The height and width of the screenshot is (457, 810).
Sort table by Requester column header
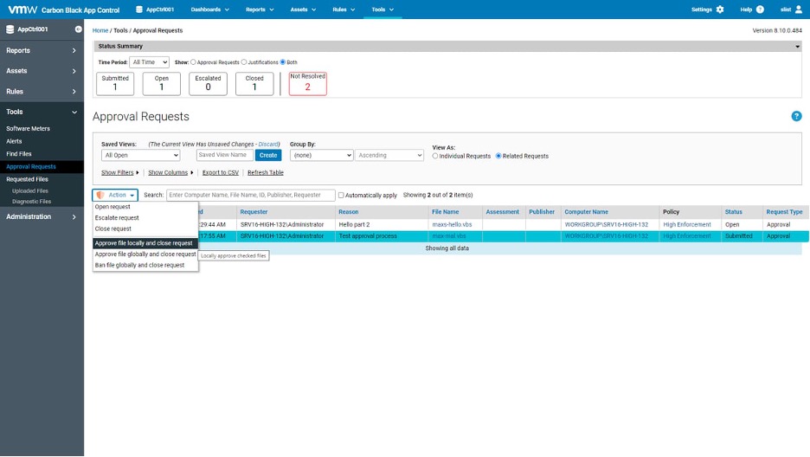tap(254, 212)
